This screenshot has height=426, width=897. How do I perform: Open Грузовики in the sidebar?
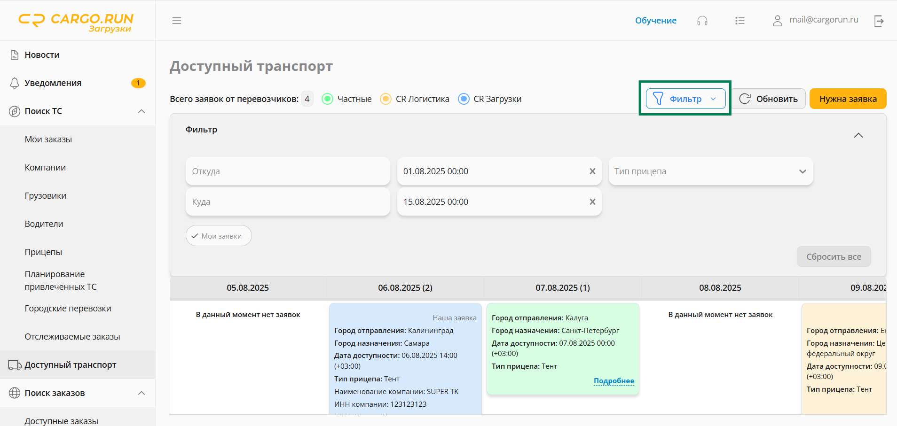click(46, 196)
